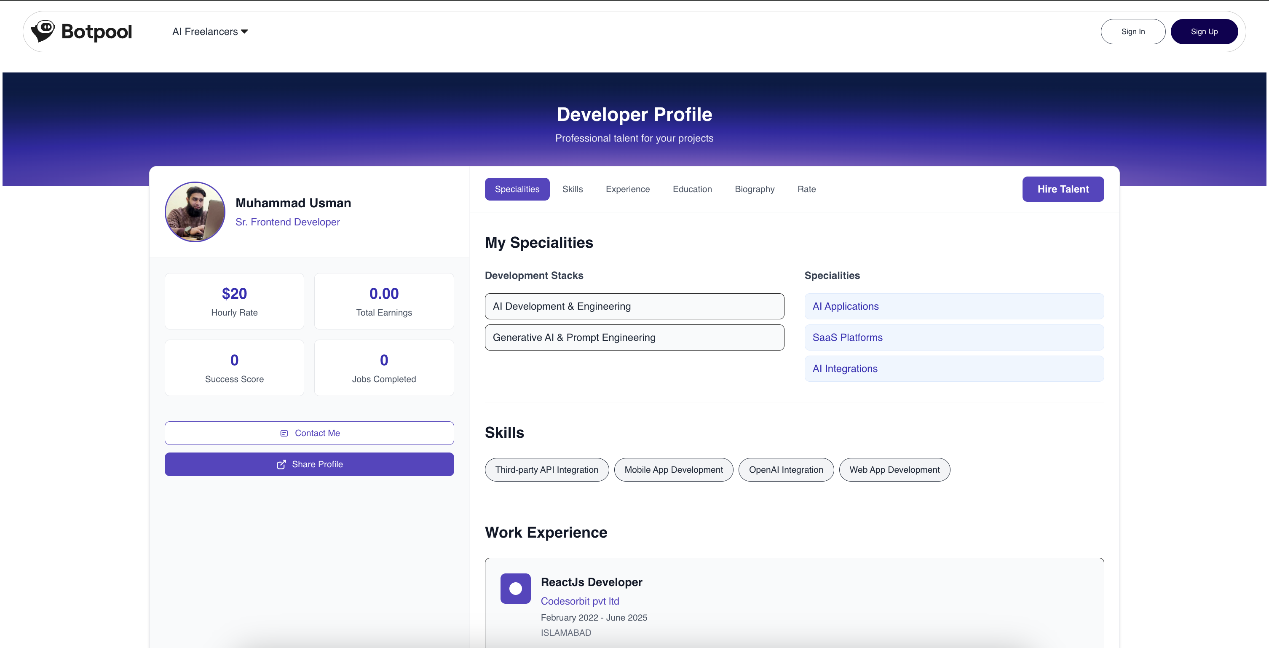Image resolution: width=1269 pixels, height=648 pixels.
Task: Click the Contact Me button
Action: point(309,433)
